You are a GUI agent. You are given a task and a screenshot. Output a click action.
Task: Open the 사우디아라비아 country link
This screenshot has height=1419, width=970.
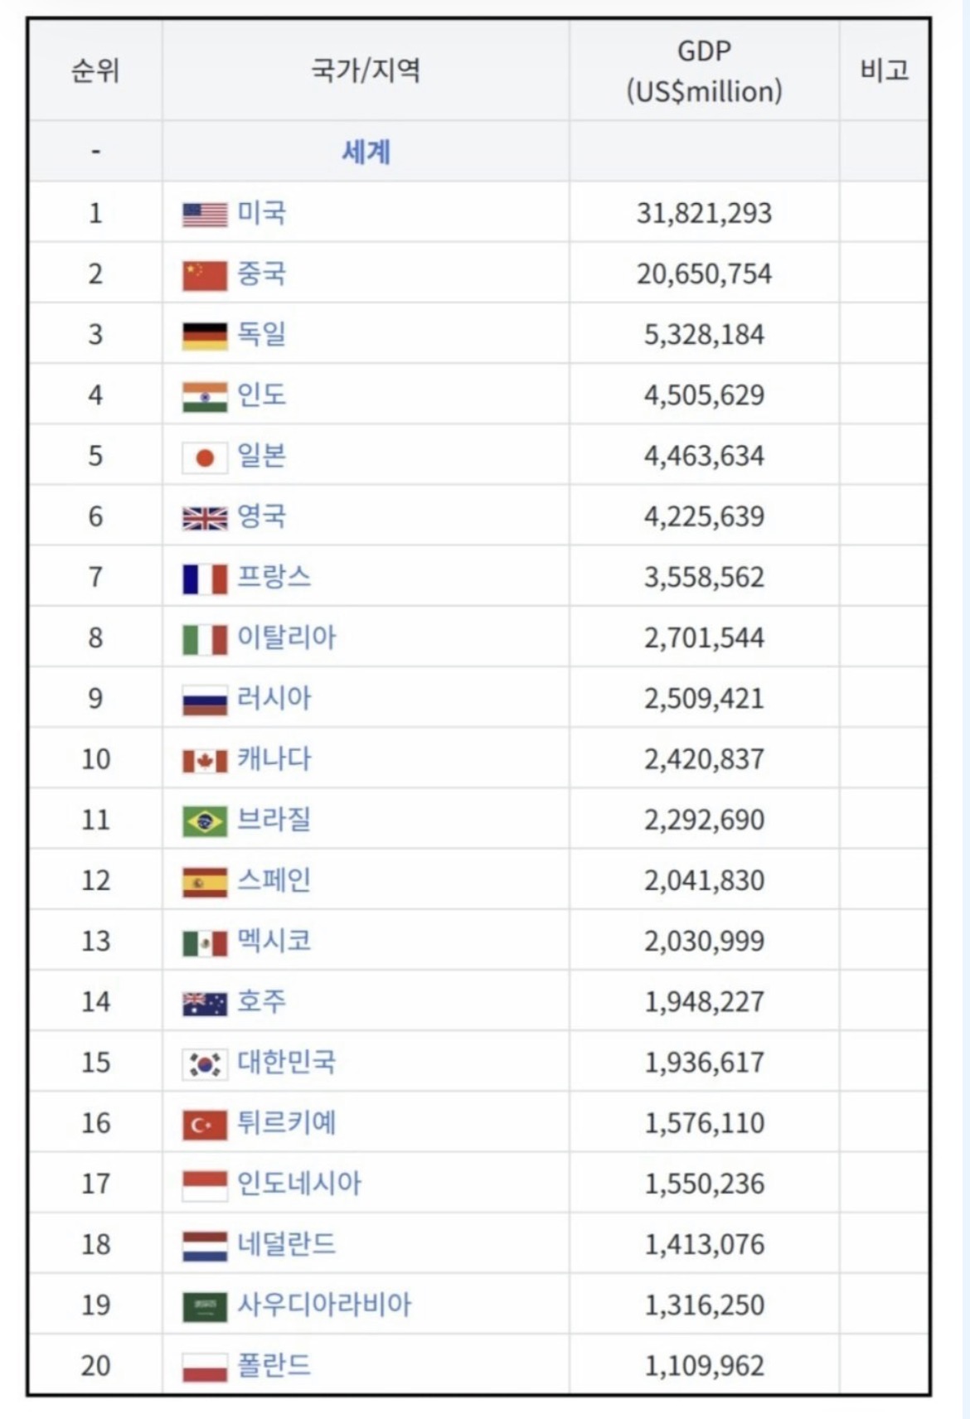point(324,1305)
